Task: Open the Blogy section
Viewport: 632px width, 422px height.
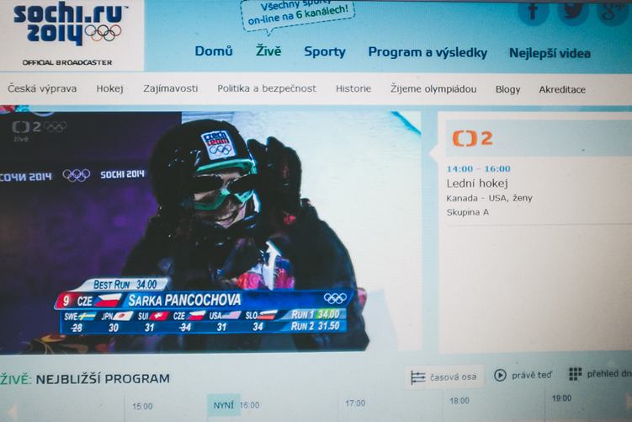Action: click(507, 89)
